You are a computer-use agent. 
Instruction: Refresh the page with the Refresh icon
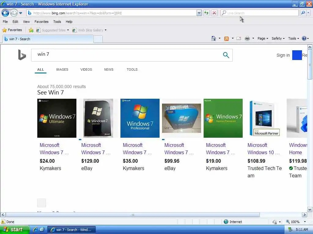point(206,13)
